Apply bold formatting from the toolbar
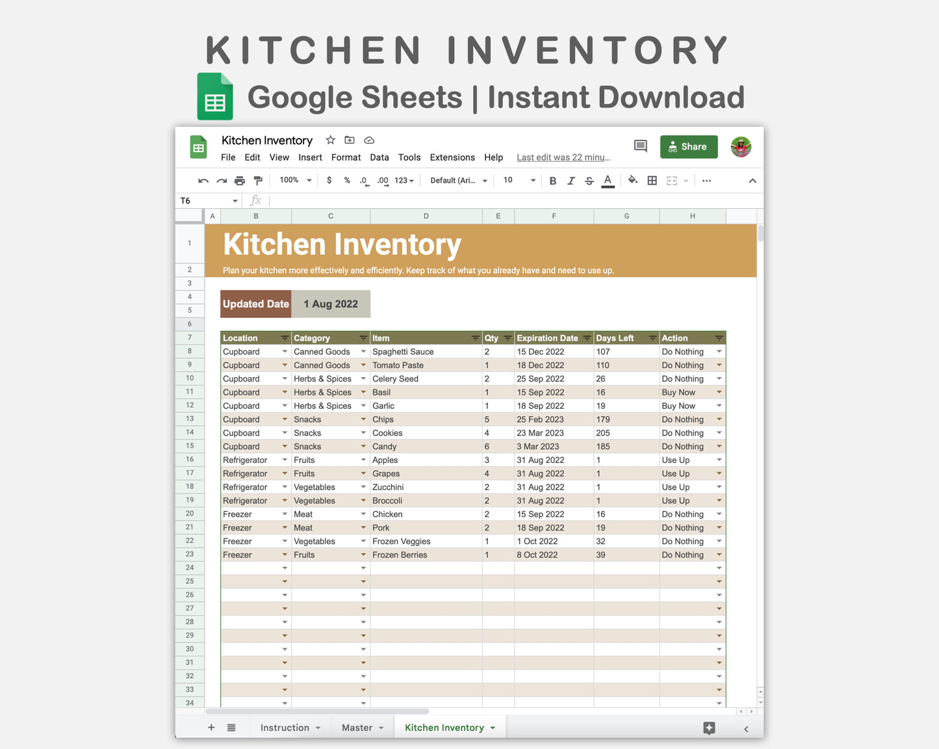This screenshot has height=749, width=939. point(552,180)
